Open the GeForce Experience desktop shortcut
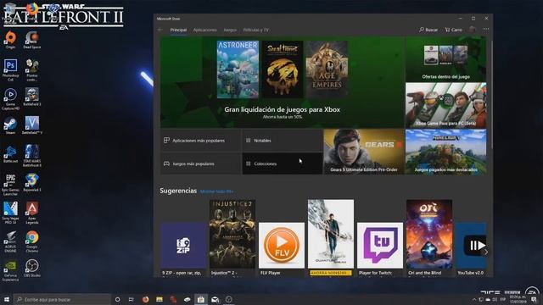The height and width of the screenshot is (305, 543). click(10, 270)
